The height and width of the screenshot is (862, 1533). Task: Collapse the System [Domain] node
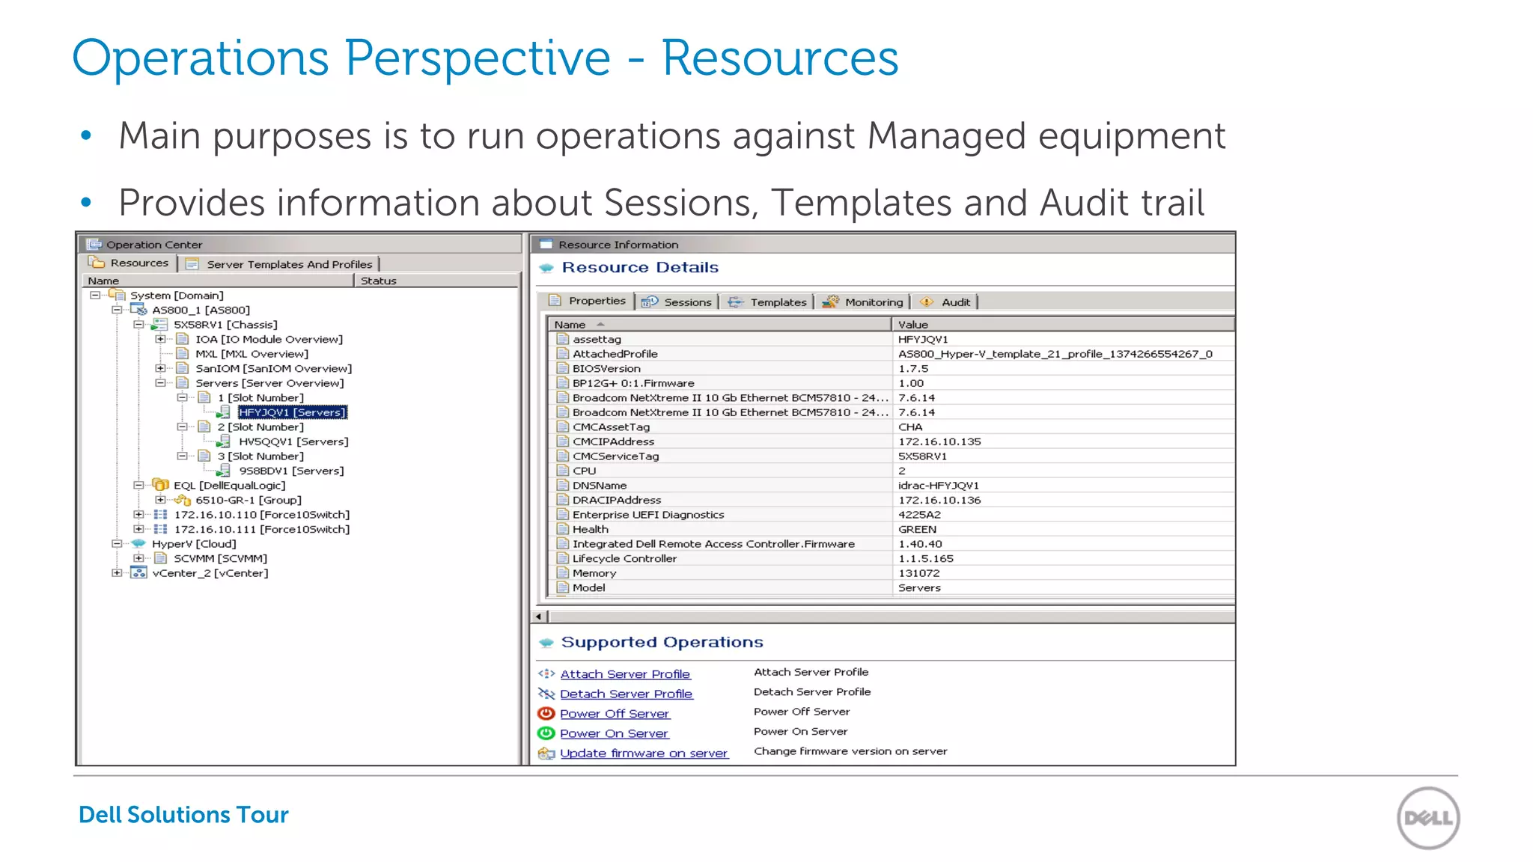tap(95, 295)
